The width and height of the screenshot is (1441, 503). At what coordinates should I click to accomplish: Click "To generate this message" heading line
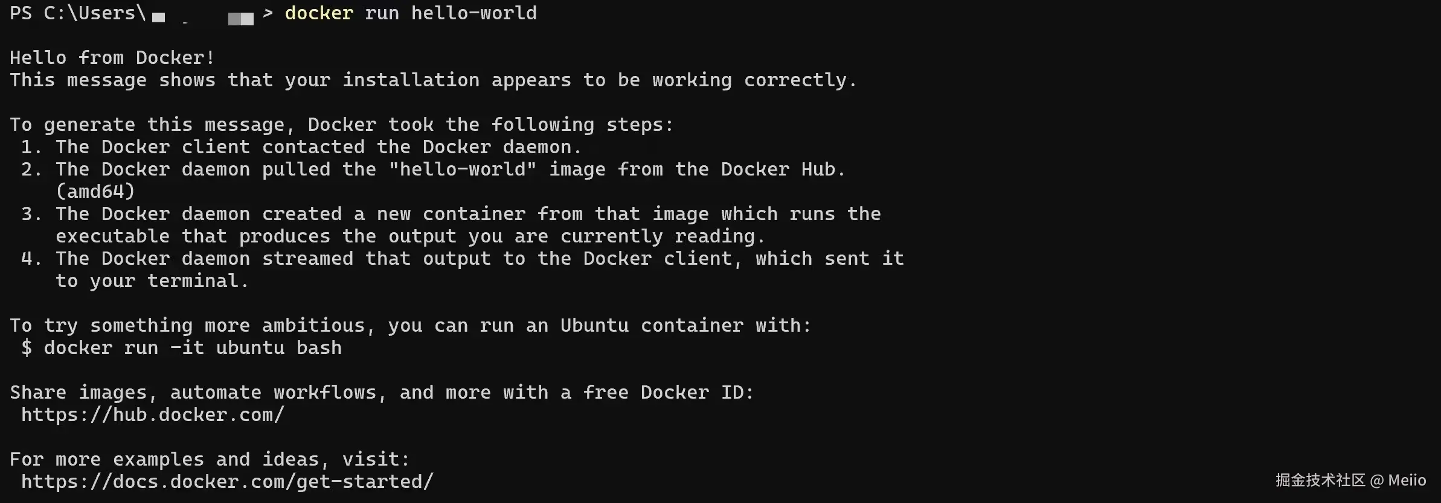coord(341,125)
